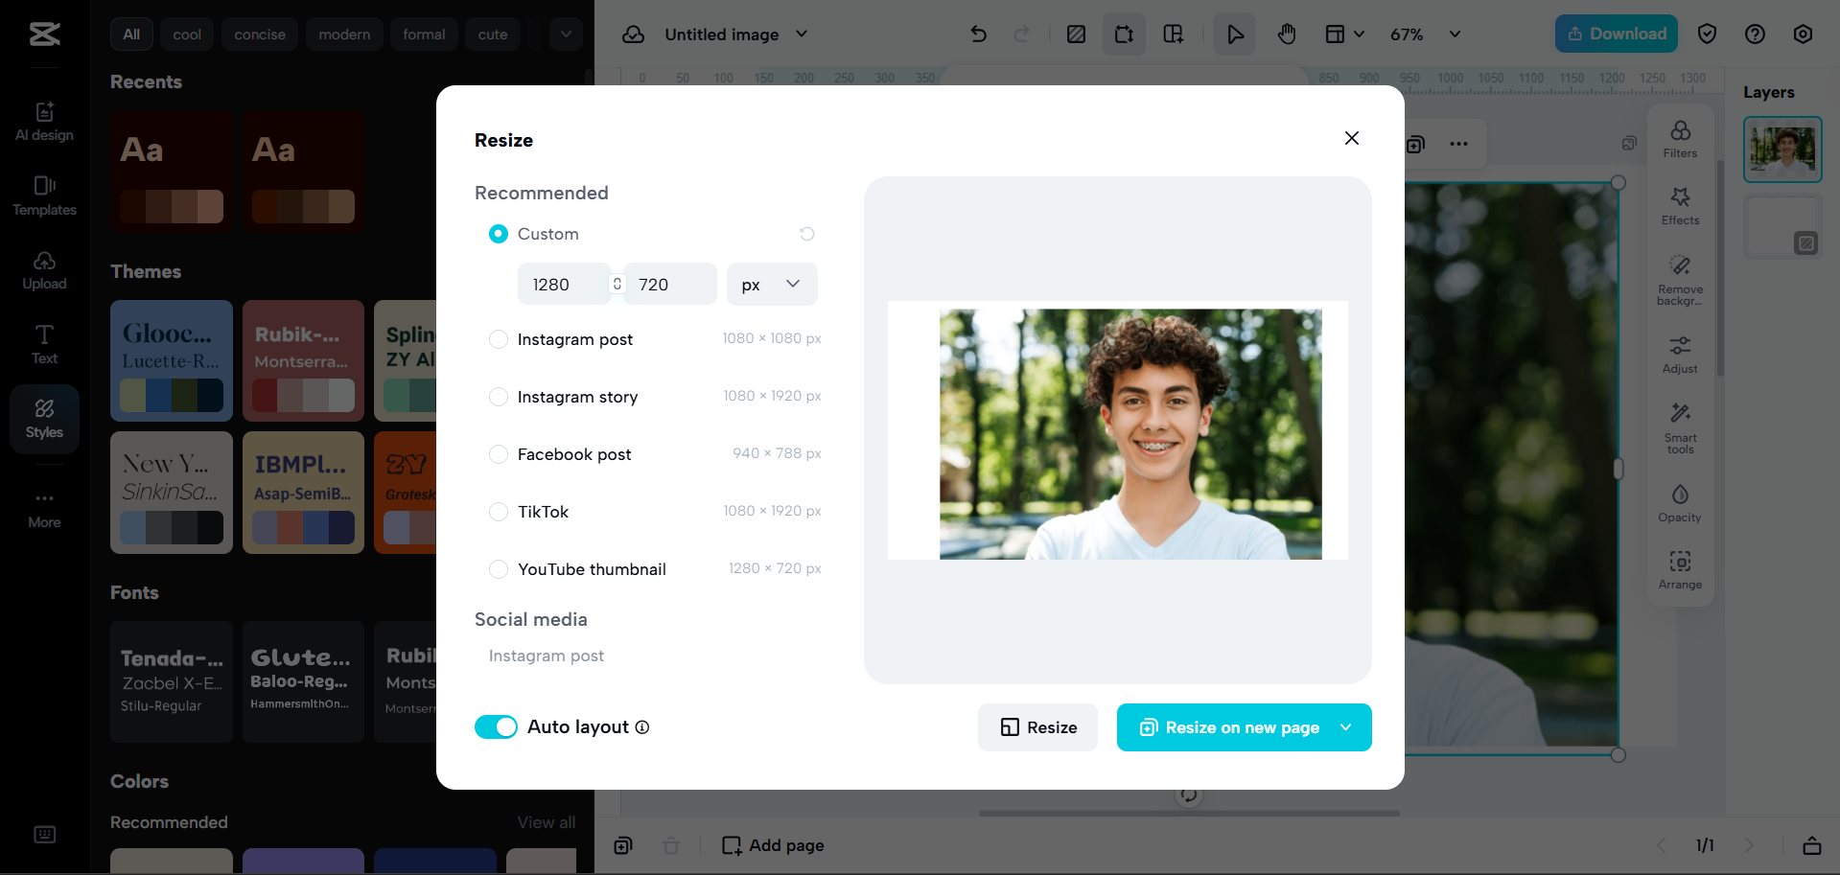Open the 67% zoom dropdown

coord(1426,35)
